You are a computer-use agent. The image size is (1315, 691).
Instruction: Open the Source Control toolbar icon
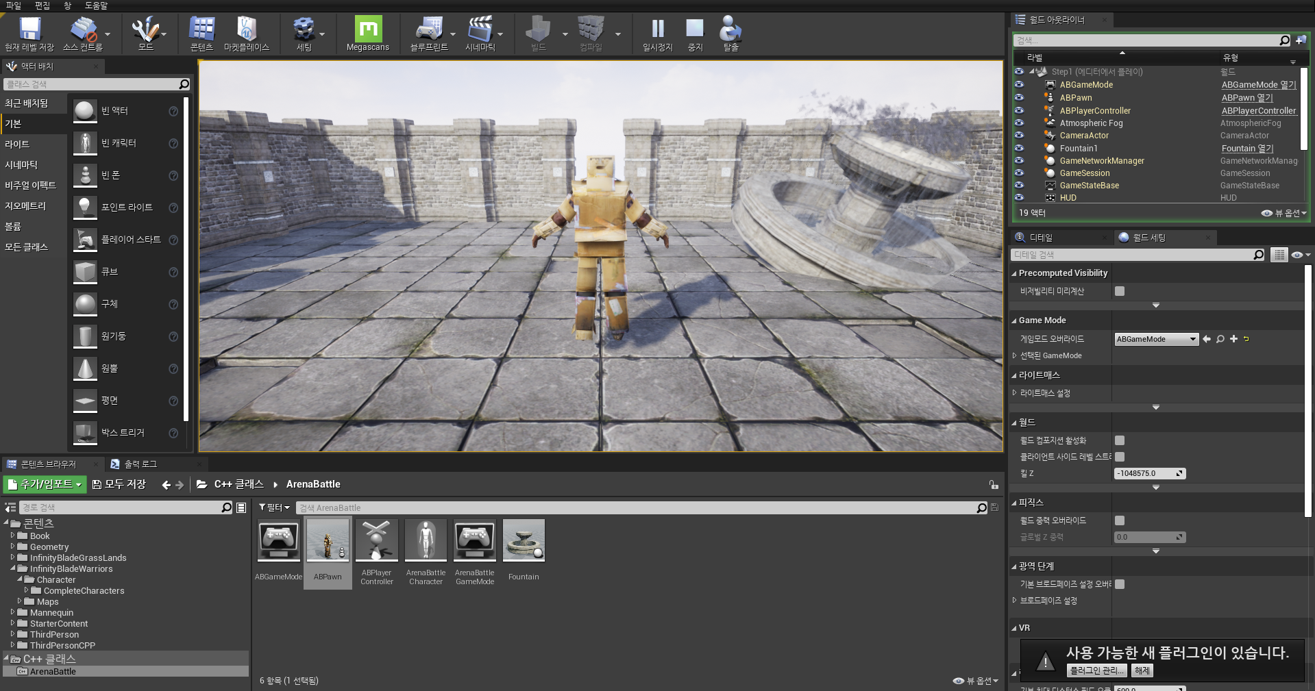coord(83,29)
